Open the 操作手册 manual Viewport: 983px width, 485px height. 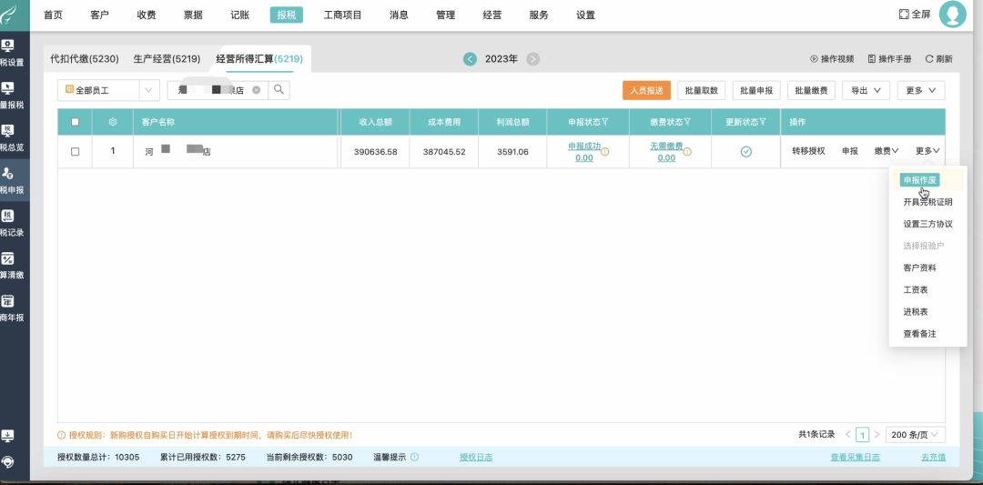[889, 59]
